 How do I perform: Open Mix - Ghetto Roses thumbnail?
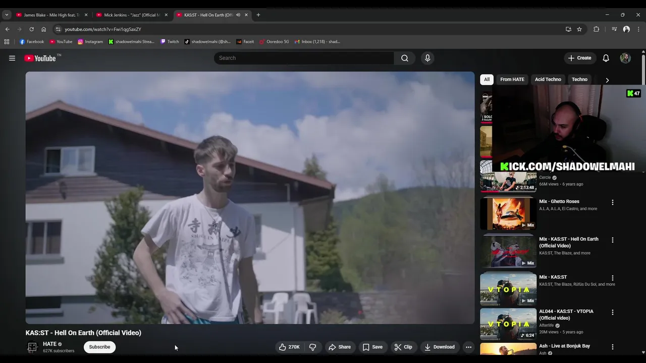pos(508,213)
